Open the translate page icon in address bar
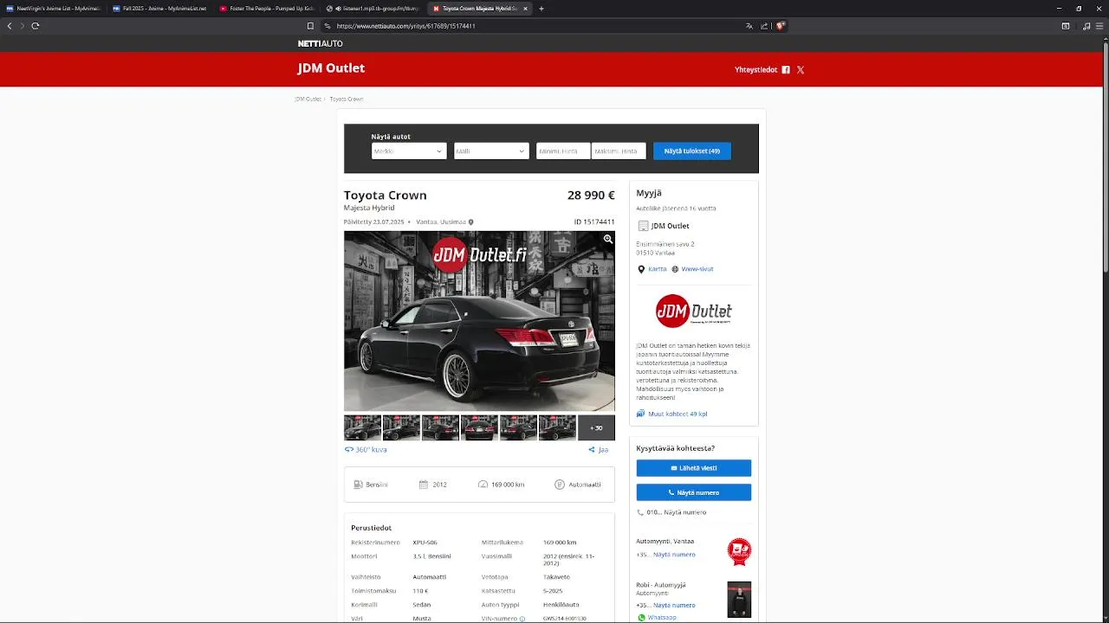 pyautogui.click(x=749, y=26)
